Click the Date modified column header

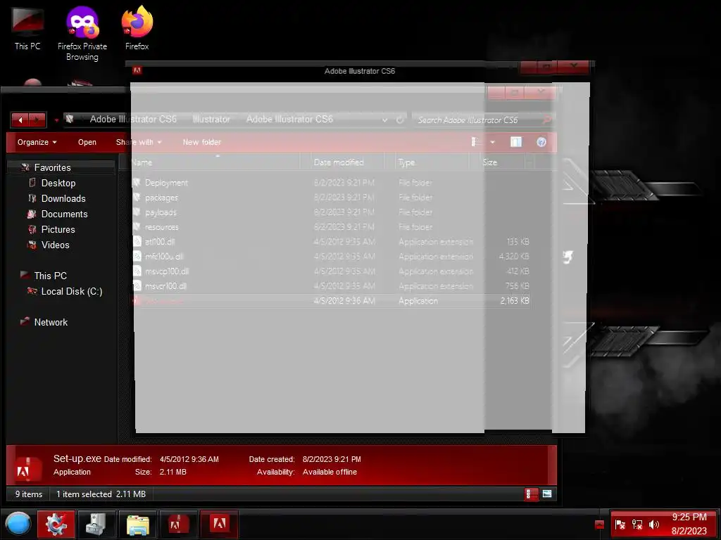347,162
